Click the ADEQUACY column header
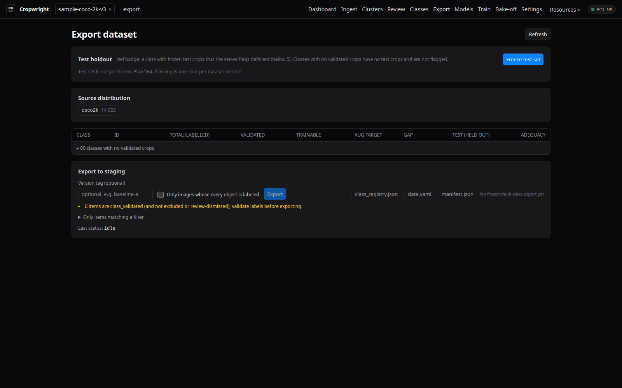The image size is (622, 388). (533, 135)
